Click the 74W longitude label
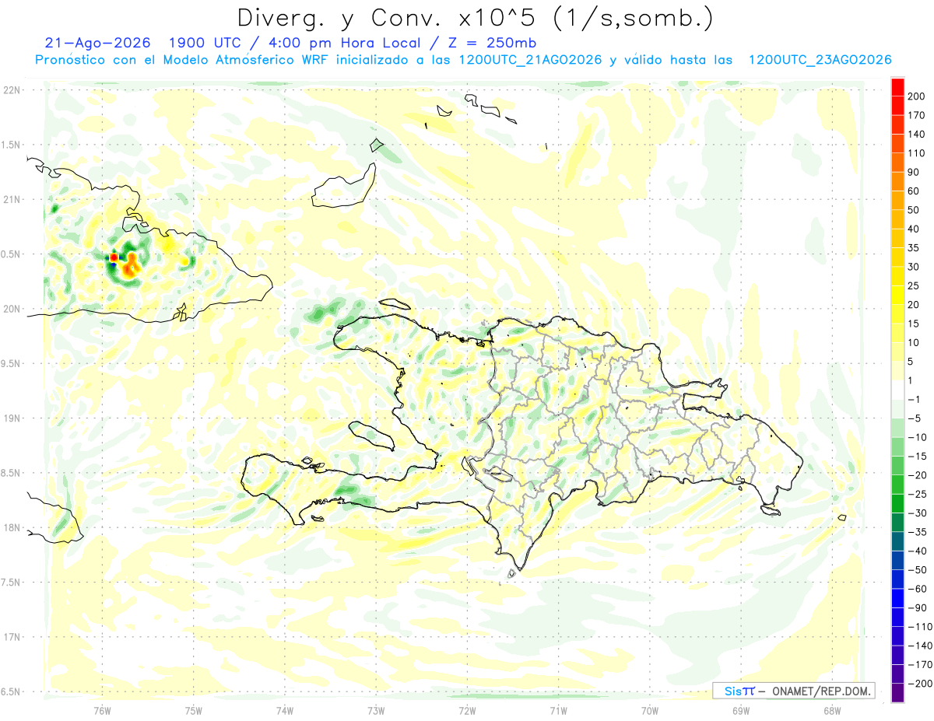Viewport: 934px width, 721px height. 284,710
